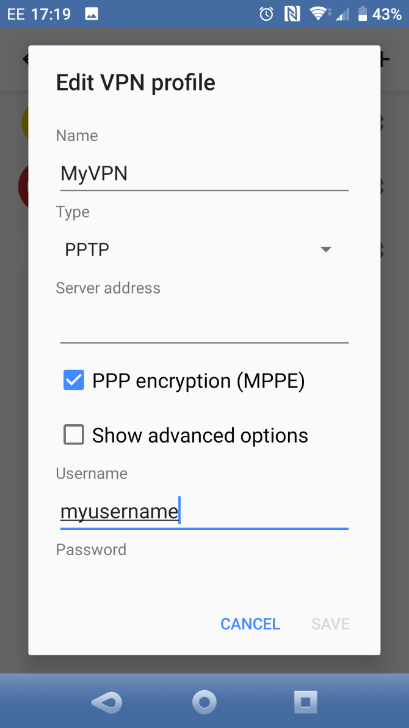
Task: Toggle the MPPE encryption checkbox off
Action: coord(73,380)
